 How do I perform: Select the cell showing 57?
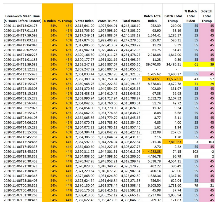tap(207, 79)
